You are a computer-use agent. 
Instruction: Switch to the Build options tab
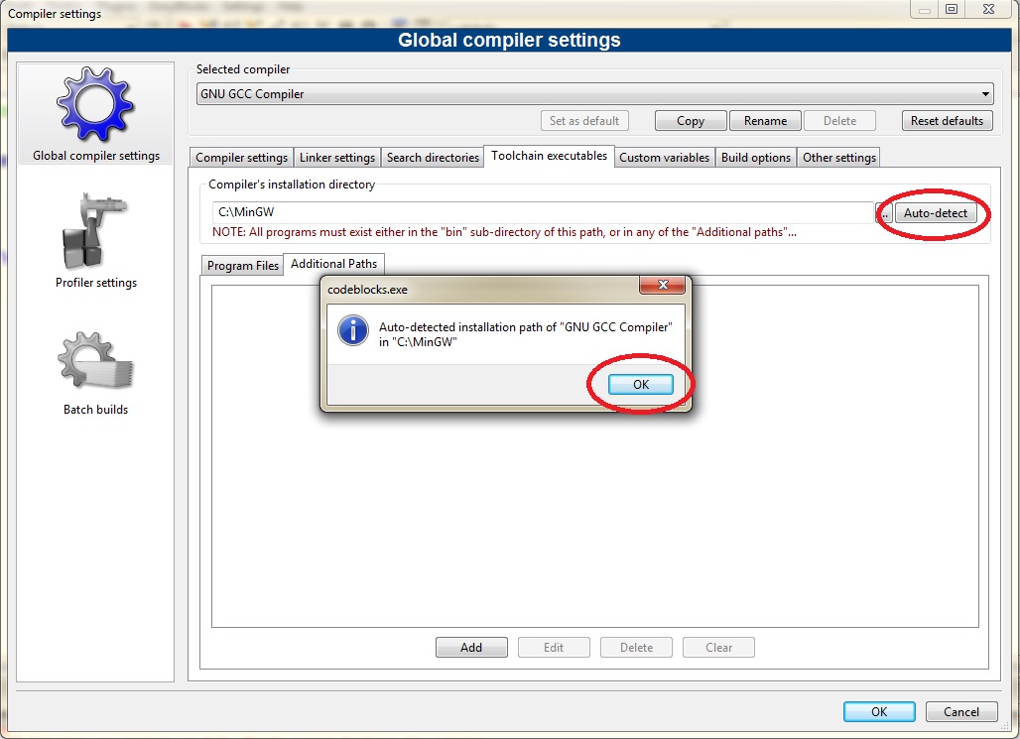pos(756,158)
